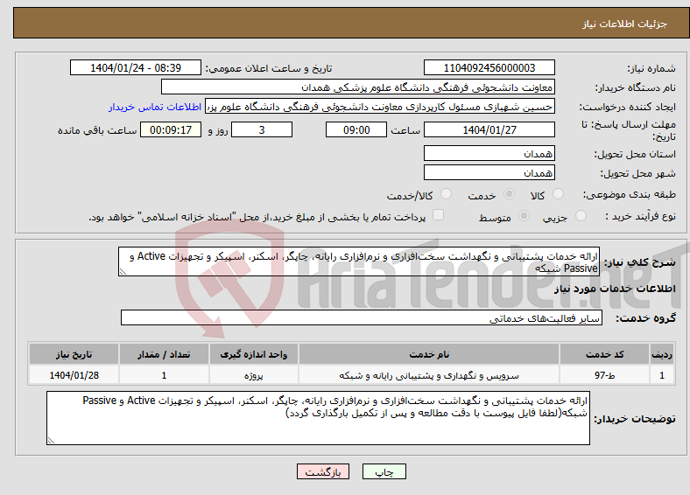Click the بازگشت (back) button

click(323, 471)
